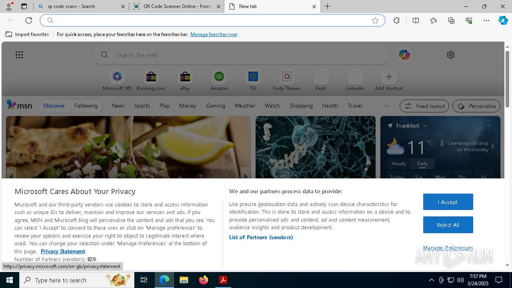Launch Copilot from the toolbar
The image size is (512, 288).
(503, 20)
